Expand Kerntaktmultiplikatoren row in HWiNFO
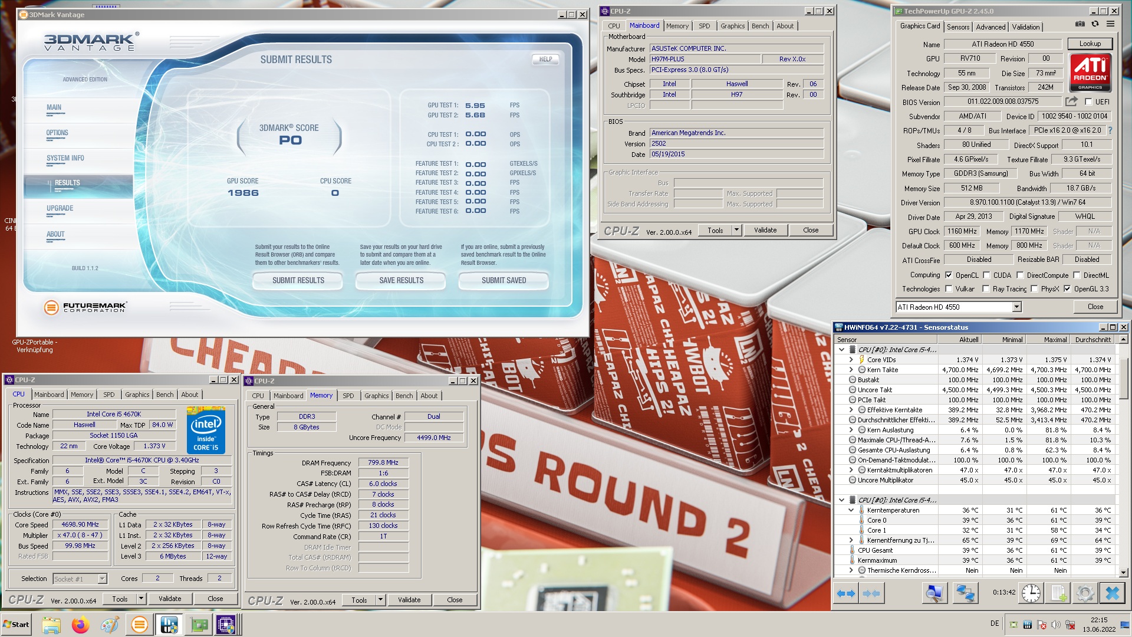 click(851, 470)
